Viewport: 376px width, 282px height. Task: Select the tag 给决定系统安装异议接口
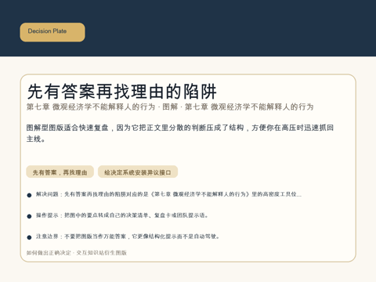point(138,172)
